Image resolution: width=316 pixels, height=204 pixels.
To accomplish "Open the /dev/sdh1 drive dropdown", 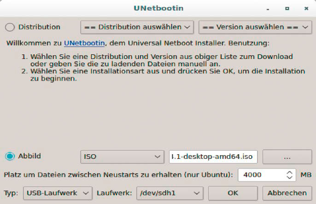I will (170, 193).
